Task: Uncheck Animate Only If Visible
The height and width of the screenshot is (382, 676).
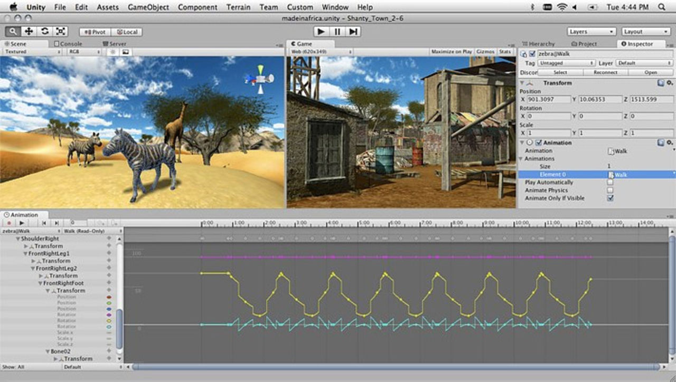Action: [x=611, y=198]
